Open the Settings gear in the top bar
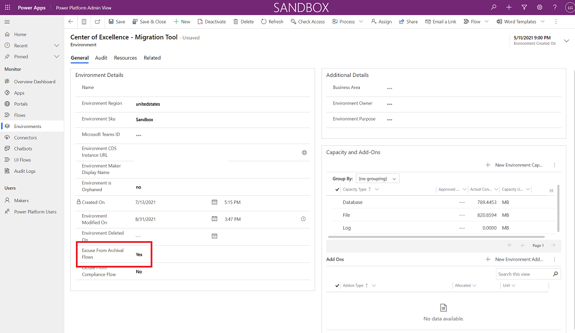Viewport: 575px width, 333px height. (x=539, y=7)
